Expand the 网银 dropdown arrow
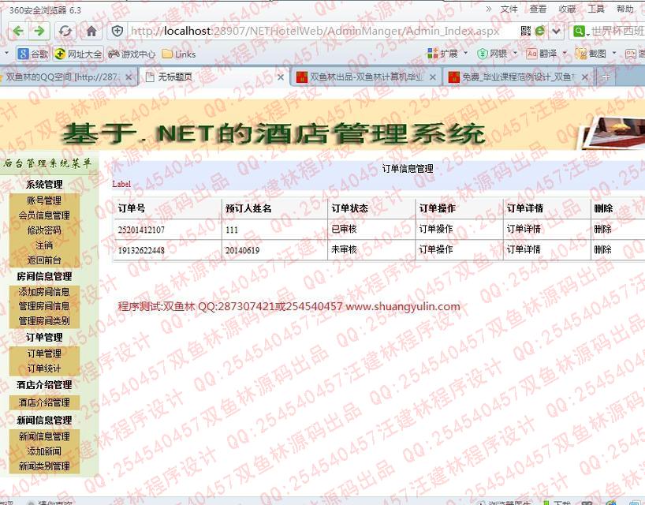645x505 pixels. (x=515, y=53)
